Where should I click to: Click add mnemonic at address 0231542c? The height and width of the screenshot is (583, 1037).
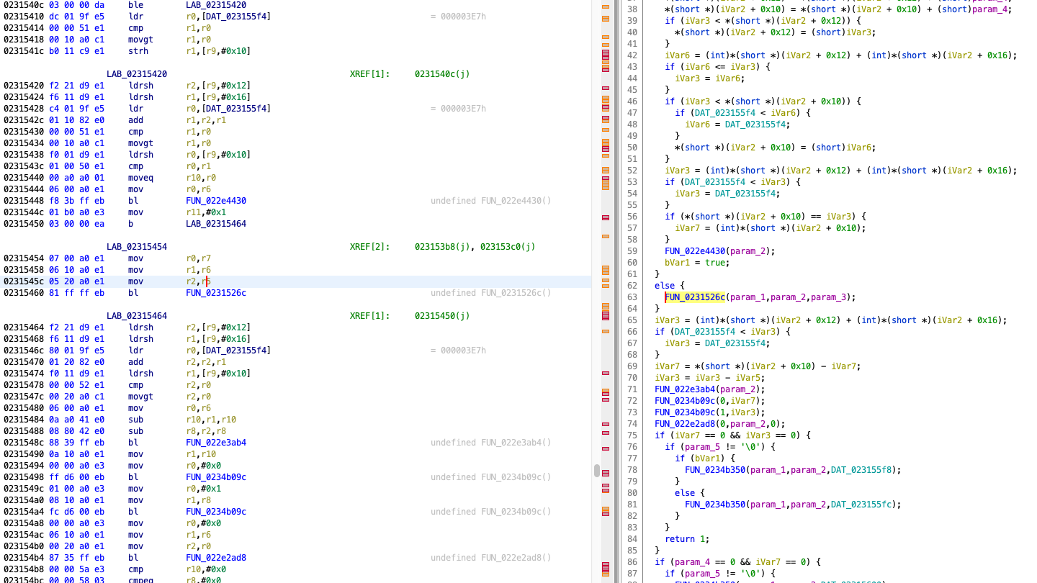[136, 120]
